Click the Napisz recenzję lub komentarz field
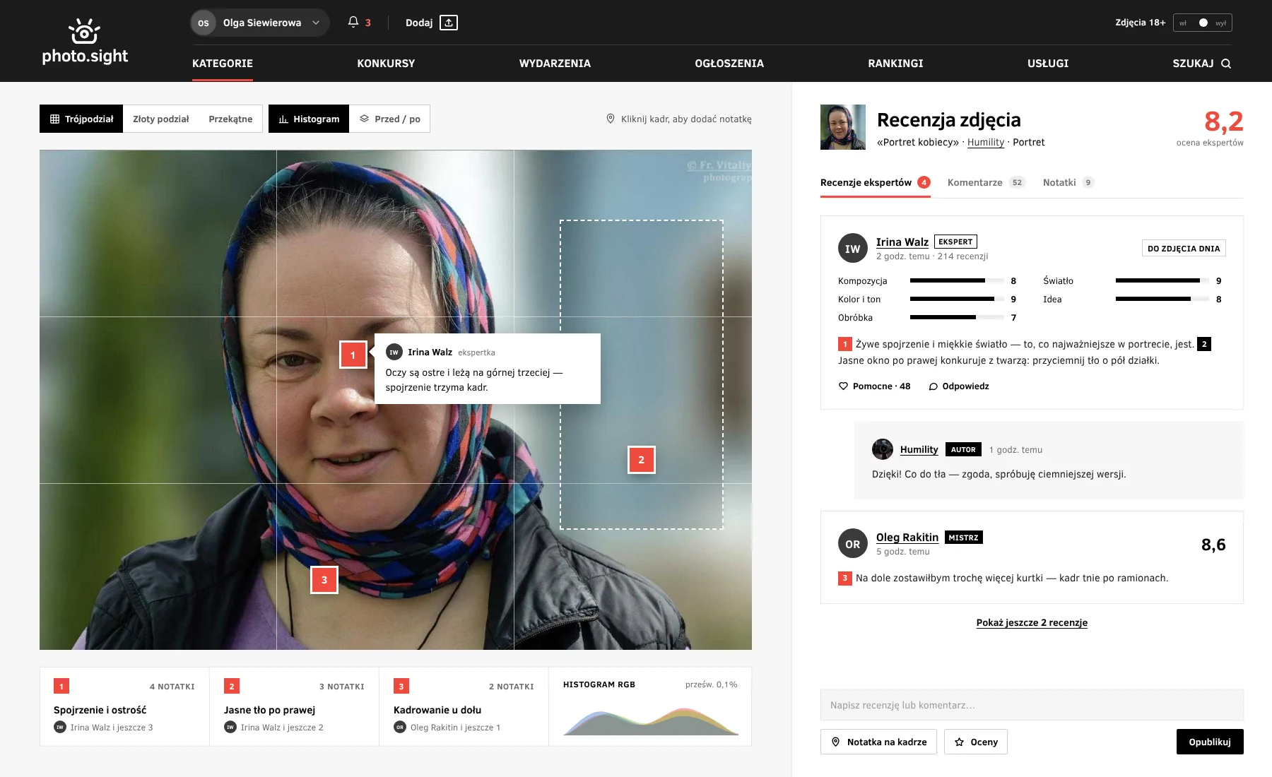The image size is (1272, 777). click(1032, 705)
